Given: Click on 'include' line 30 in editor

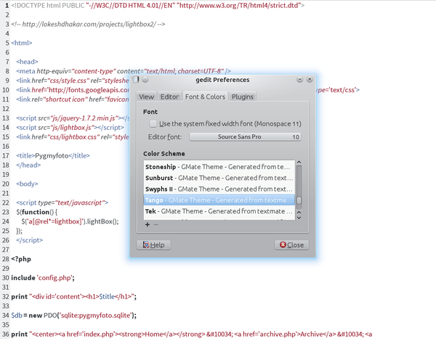Looking at the screenshot, I should tap(23, 277).
